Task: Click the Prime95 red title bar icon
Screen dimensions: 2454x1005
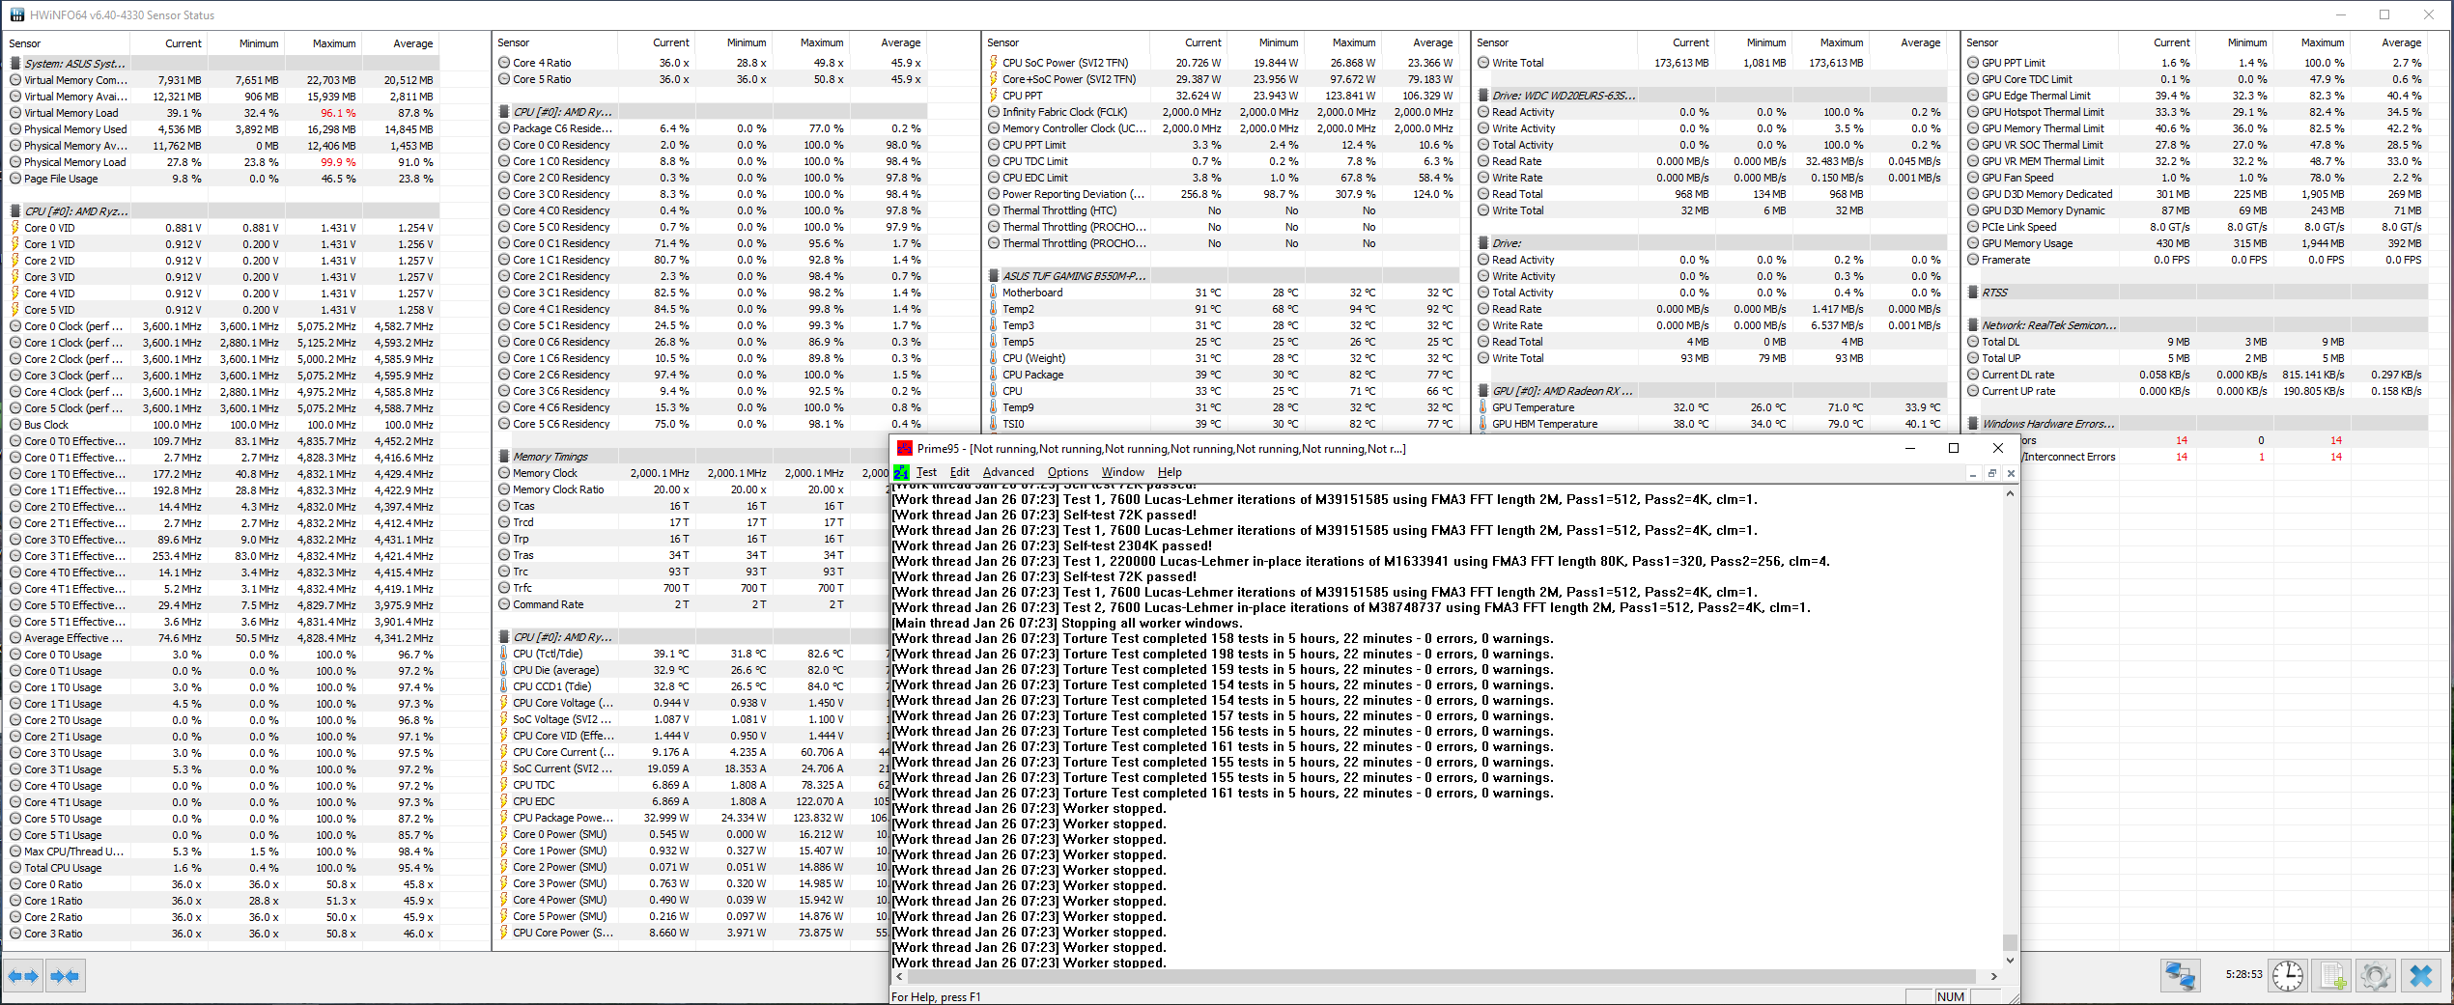Action: pos(904,448)
